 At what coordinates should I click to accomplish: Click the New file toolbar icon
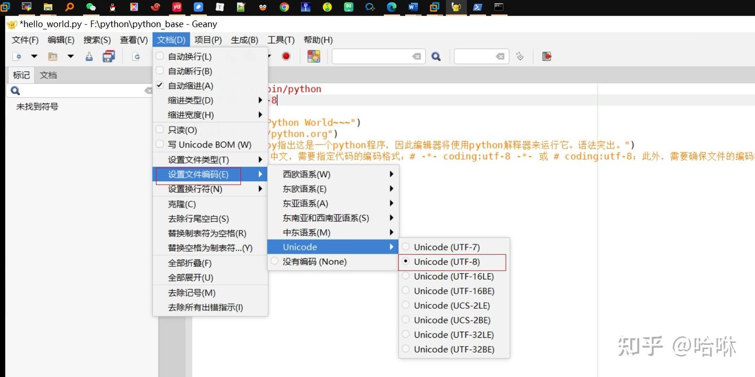coord(17,57)
